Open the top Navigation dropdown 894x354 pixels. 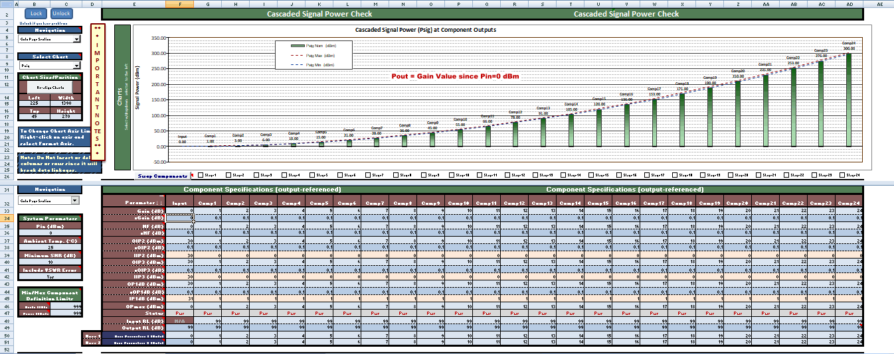point(76,39)
